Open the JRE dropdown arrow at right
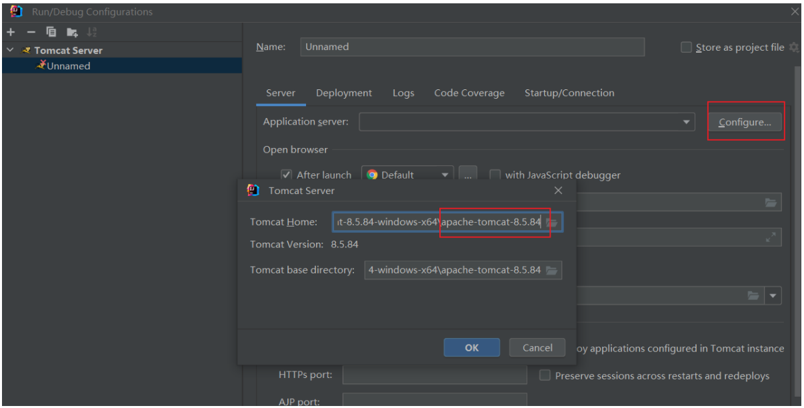This screenshot has height=408, width=804. (x=773, y=295)
